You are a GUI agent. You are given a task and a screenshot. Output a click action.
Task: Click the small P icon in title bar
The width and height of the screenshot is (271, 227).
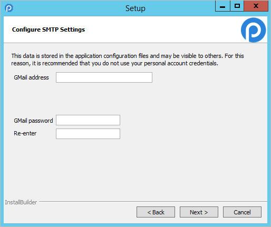click(x=9, y=8)
